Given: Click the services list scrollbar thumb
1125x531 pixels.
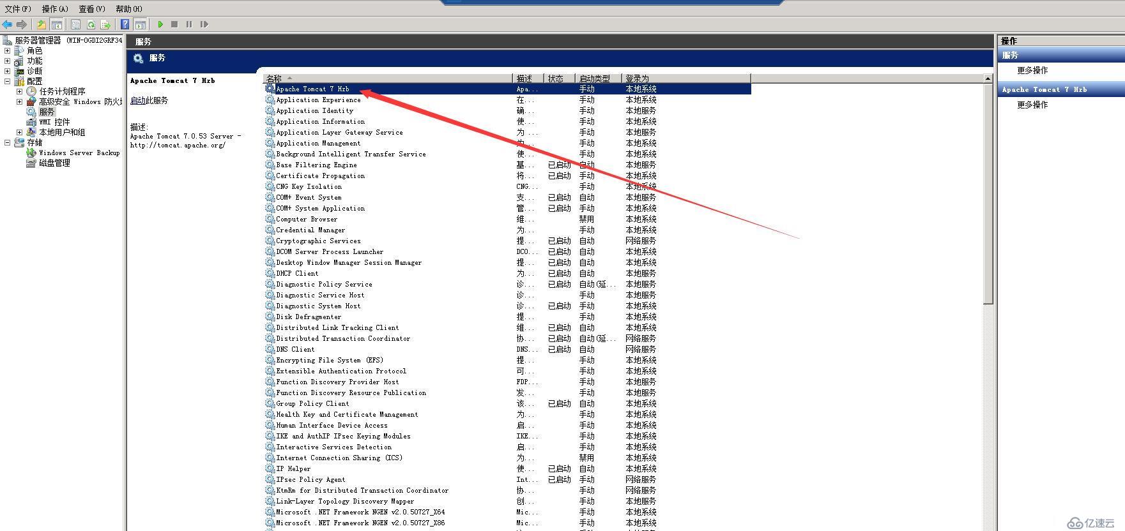Looking at the screenshot, I should tap(988, 194).
